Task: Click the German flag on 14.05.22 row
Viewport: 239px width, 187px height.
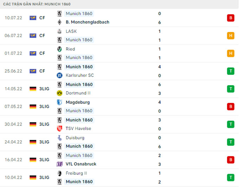Action: 33,89
